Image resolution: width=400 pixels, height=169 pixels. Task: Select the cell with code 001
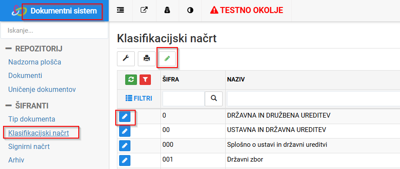(x=193, y=161)
